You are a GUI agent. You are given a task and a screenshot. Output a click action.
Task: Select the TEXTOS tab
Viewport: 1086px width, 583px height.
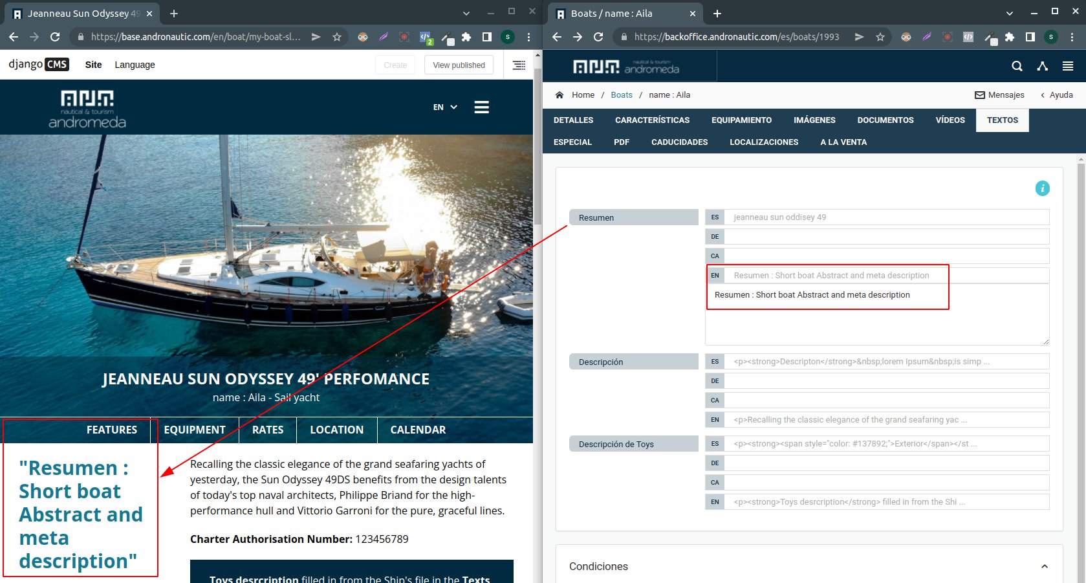pos(1003,120)
